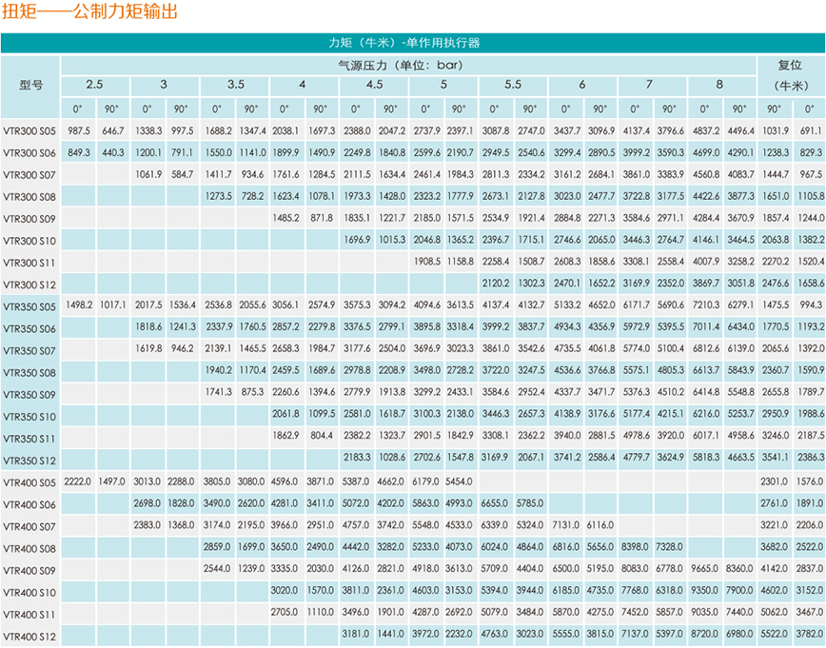Select the VTR350 S05 model row label
Image resolution: width=826 pixels, height=648 pixels.
tap(30, 306)
